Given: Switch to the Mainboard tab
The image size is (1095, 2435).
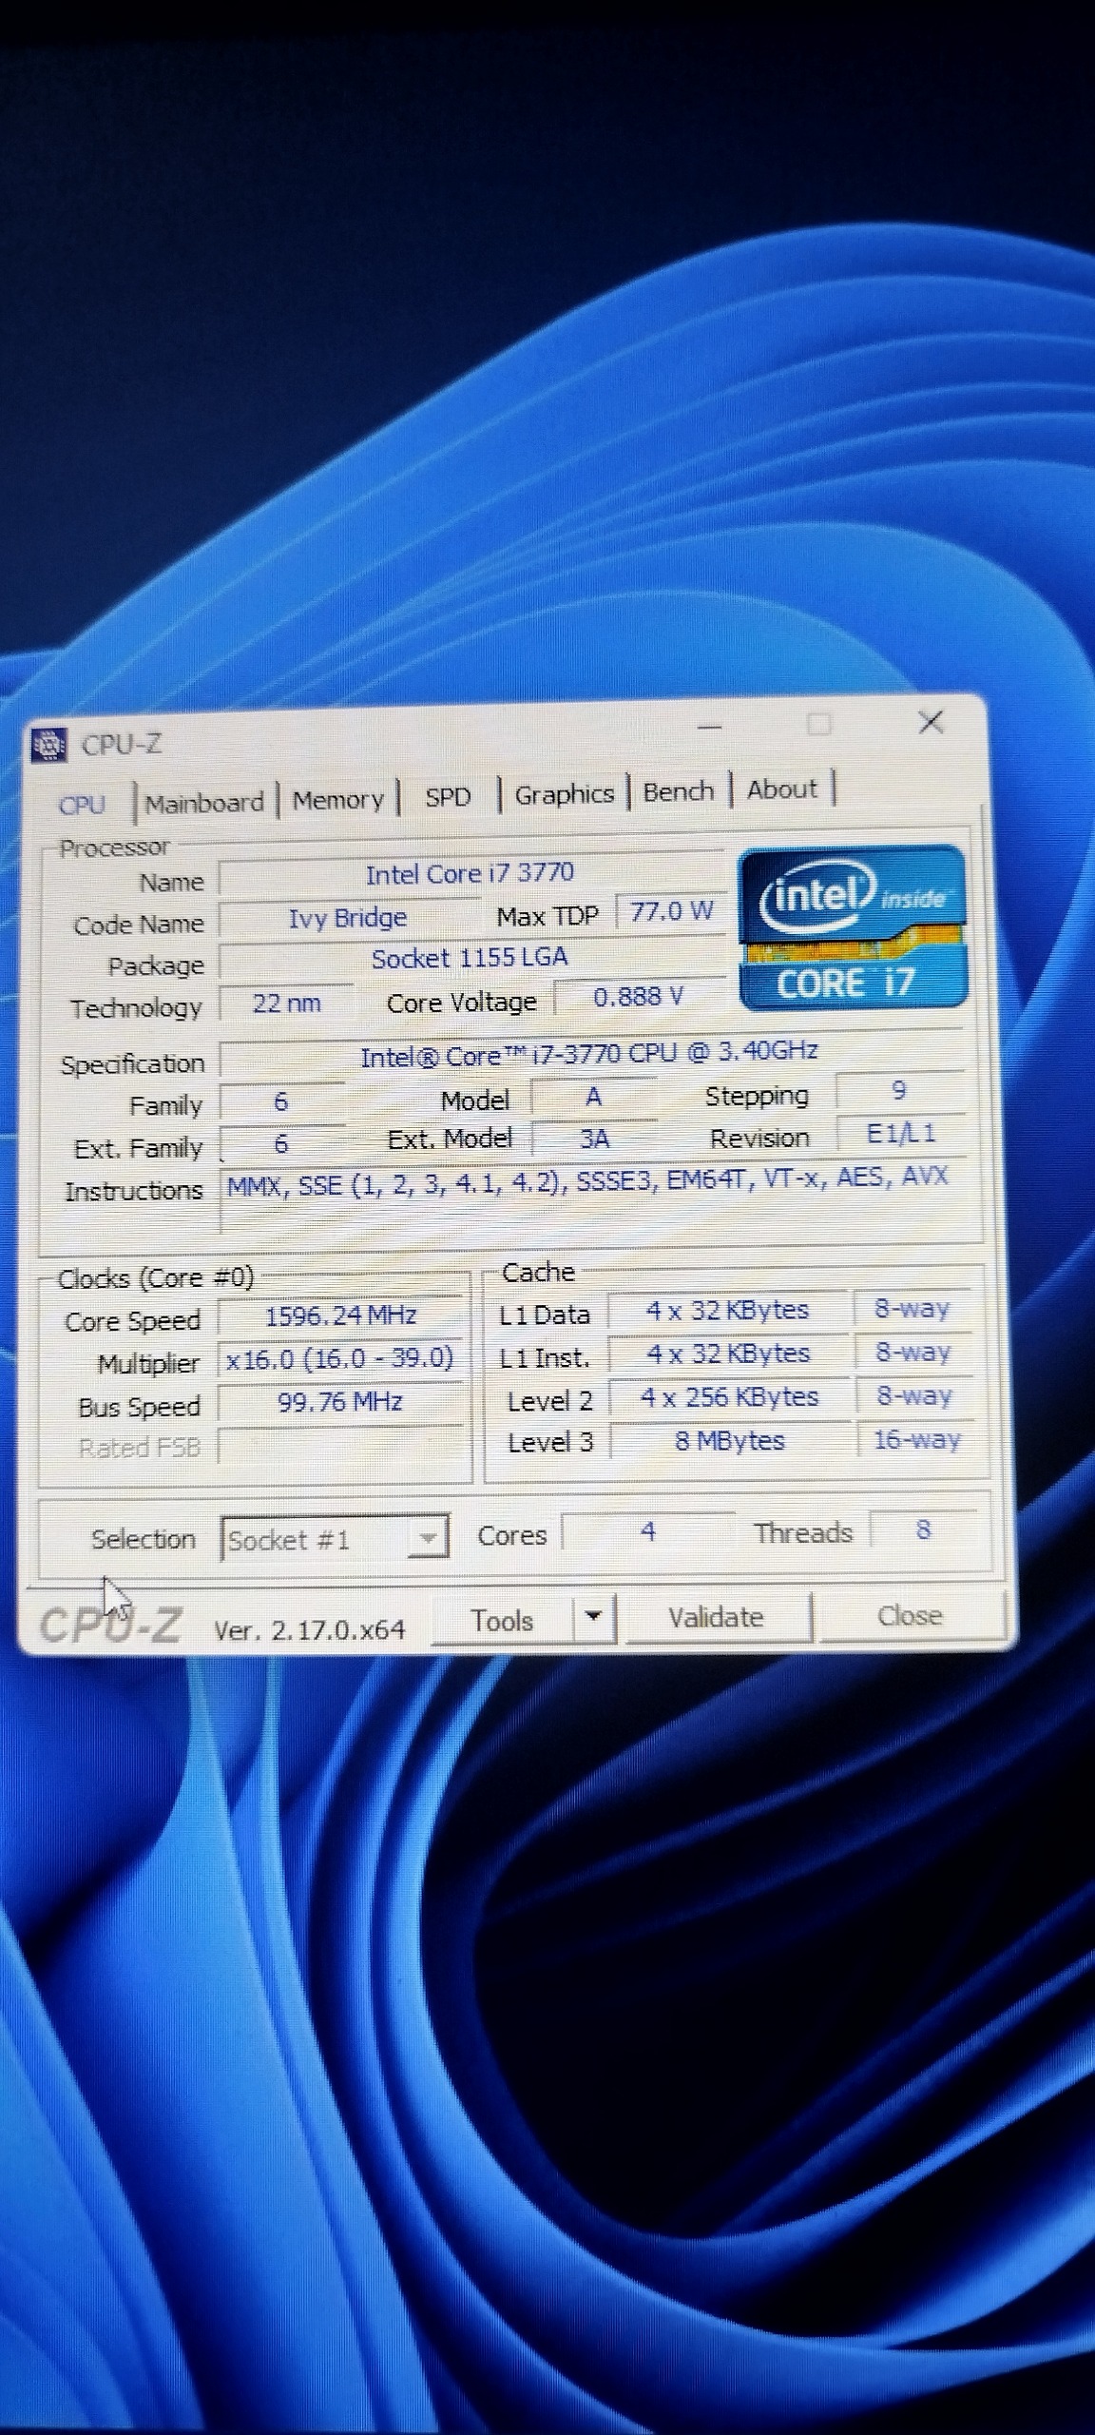Looking at the screenshot, I should (x=204, y=803).
